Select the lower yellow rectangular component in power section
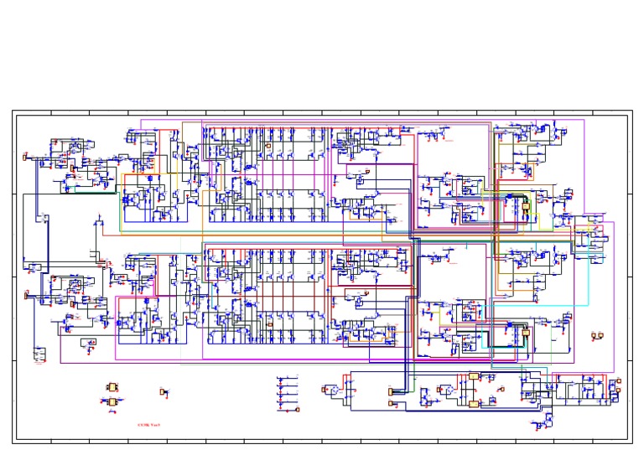This screenshot has width=644, height=455. [474, 404]
